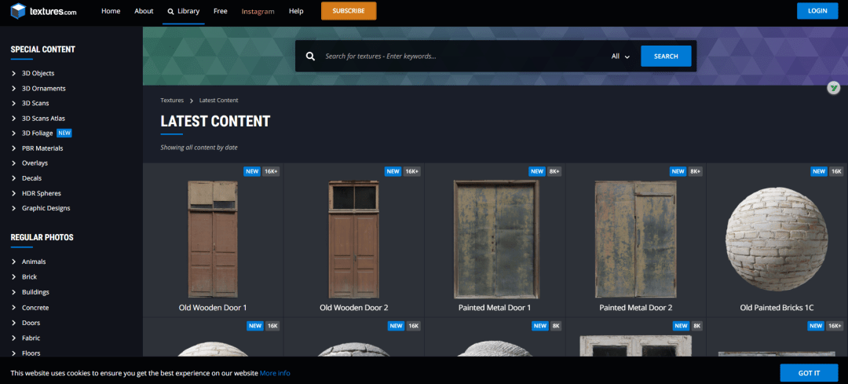The height and width of the screenshot is (384, 848).
Task: Click the Textures breadcrumb link
Action: point(172,101)
